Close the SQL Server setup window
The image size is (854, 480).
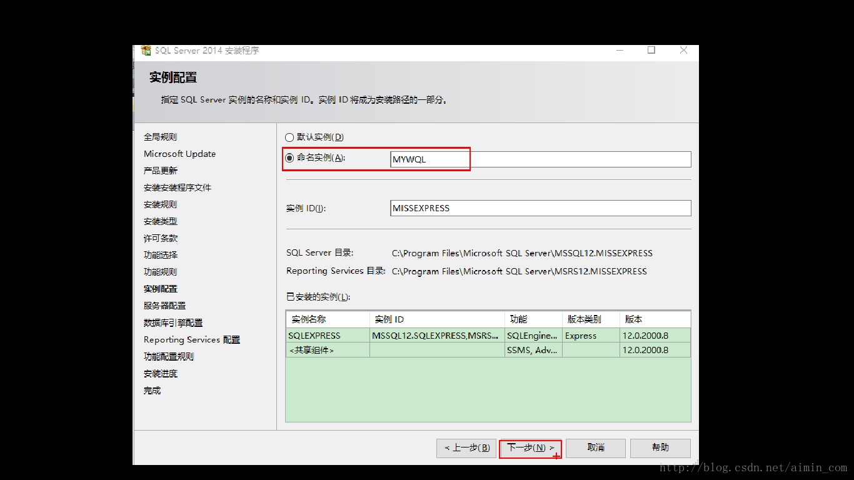click(684, 51)
